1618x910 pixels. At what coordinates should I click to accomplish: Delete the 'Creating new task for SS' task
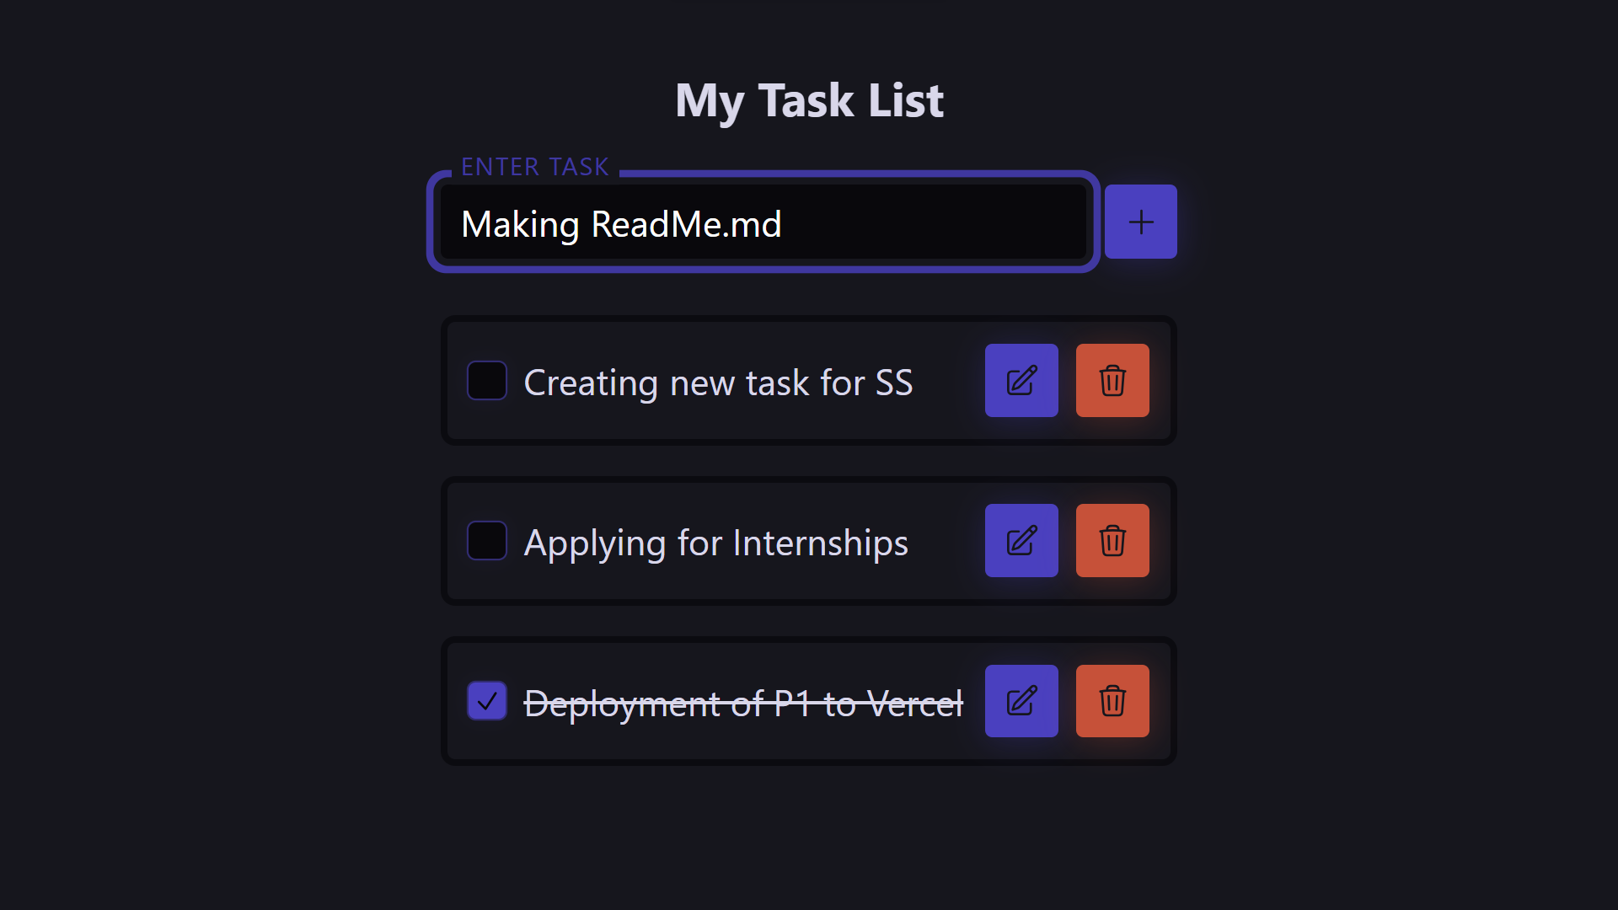pos(1112,380)
